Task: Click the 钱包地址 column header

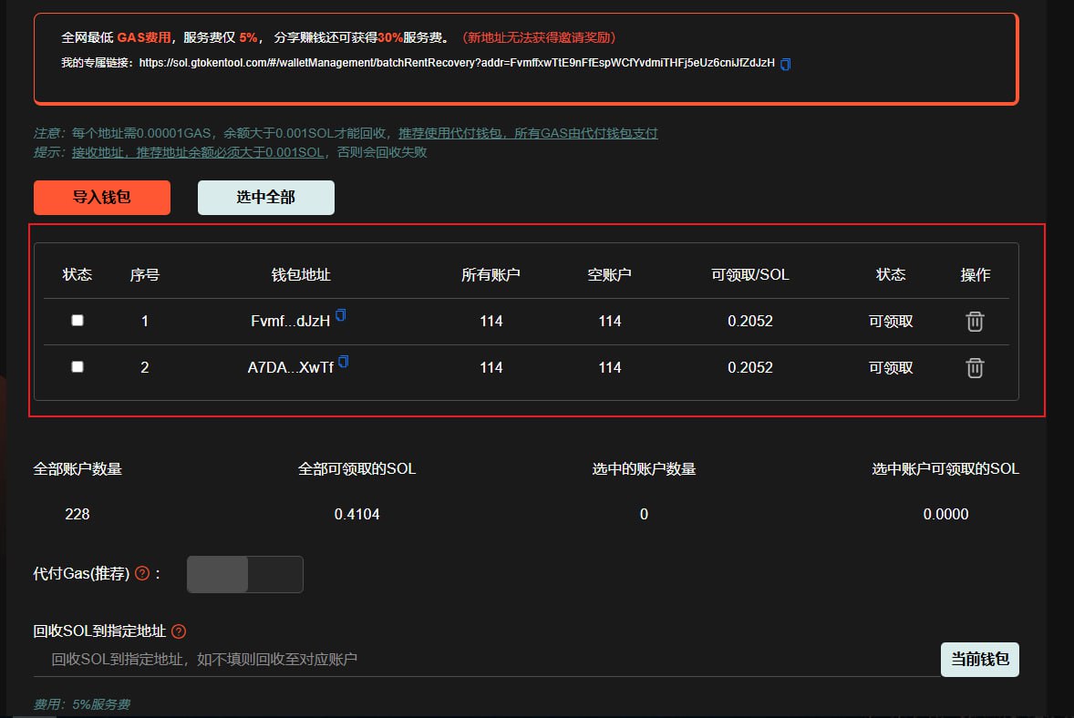Action: (301, 275)
